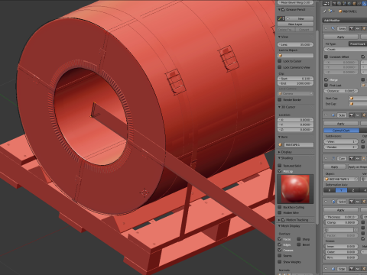Toggle Array modifier edit mode display icon
The width and height of the screenshot is (367, 275).
click(x=363, y=28)
